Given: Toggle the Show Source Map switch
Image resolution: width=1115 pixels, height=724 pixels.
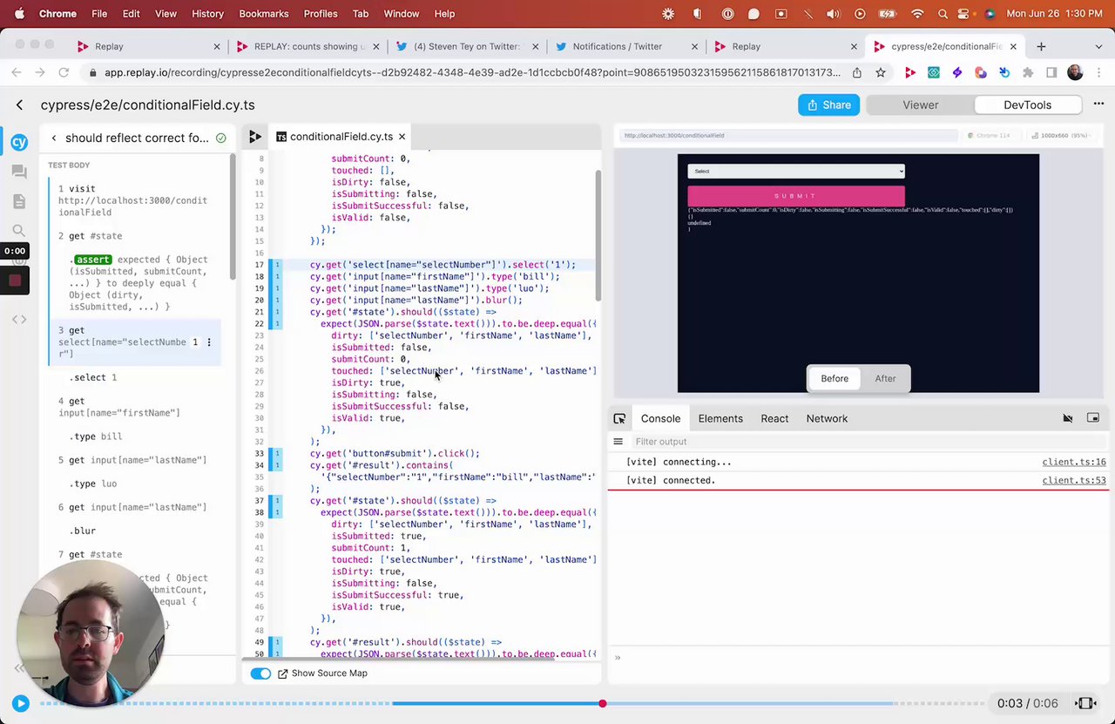Looking at the screenshot, I should click(260, 673).
